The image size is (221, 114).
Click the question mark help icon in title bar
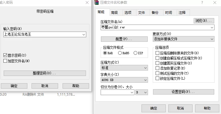click(x=202, y=3)
